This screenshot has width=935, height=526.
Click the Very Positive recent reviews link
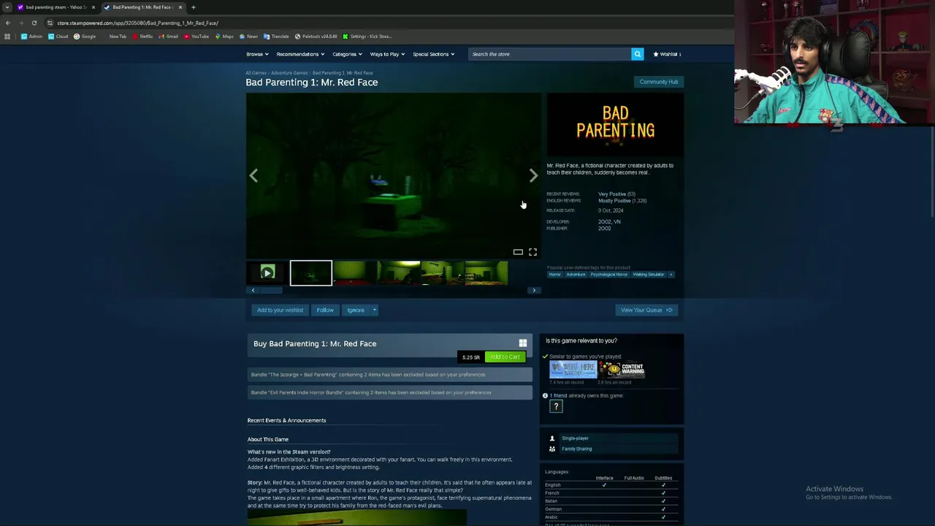pyautogui.click(x=612, y=194)
